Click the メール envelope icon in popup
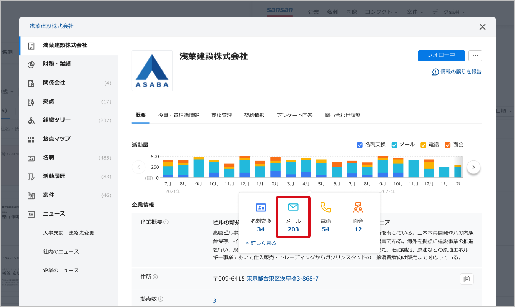This screenshot has height=307, width=515. click(293, 208)
